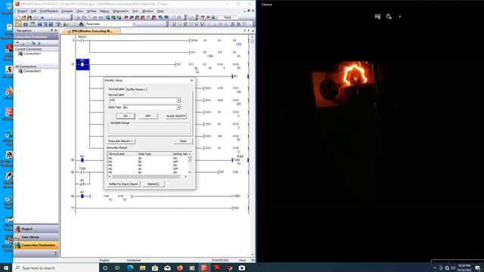Click the ON button in Modify Value
The height and width of the screenshot is (272, 484).
click(126, 116)
